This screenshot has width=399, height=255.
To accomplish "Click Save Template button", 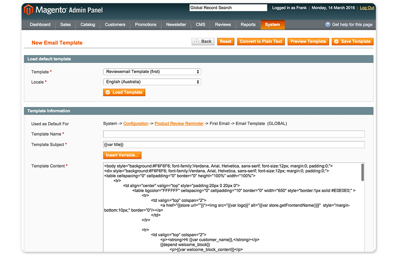I will [x=352, y=42].
